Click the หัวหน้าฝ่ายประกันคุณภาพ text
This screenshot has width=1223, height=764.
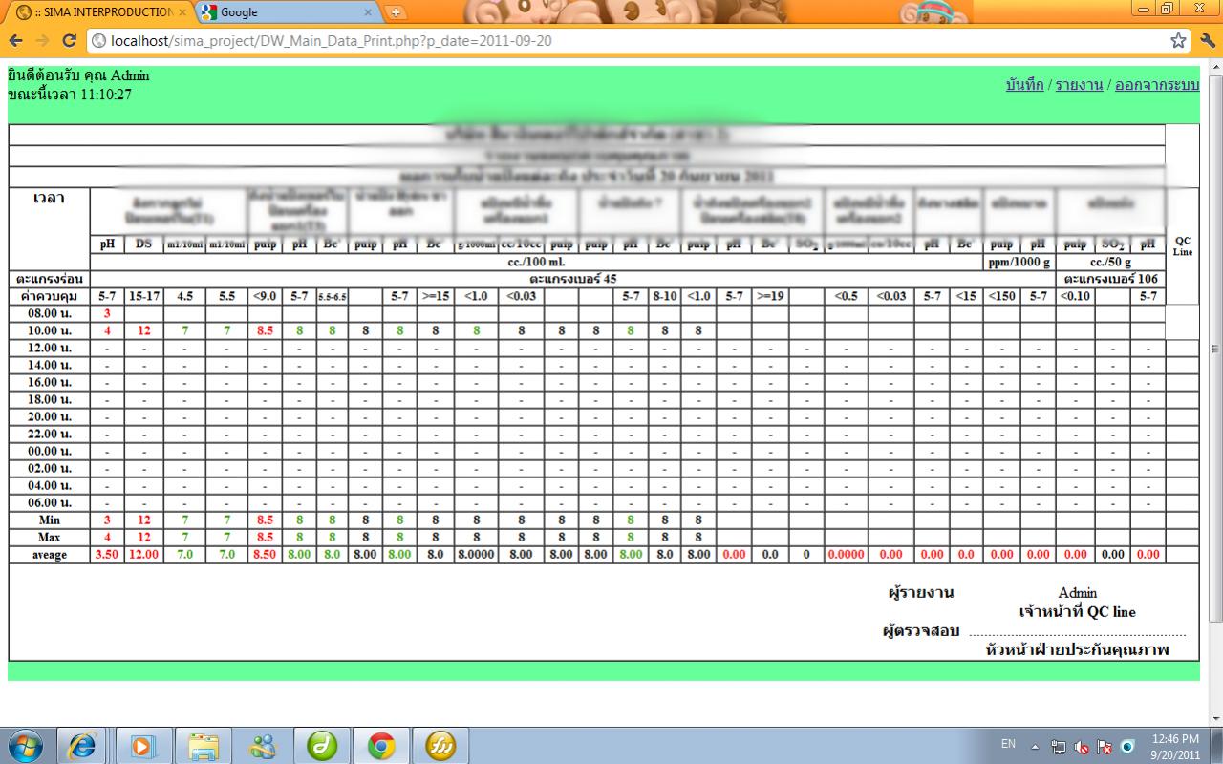[x=1078, y=650]
